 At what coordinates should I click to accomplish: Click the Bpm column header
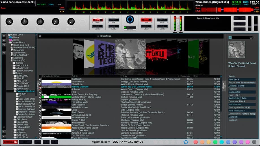pyautogui.click(x=206, y=76)
